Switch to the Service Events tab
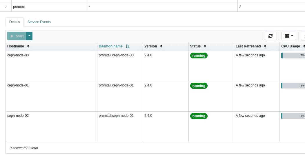Viewport: 305px width, 155px height. 39,22
